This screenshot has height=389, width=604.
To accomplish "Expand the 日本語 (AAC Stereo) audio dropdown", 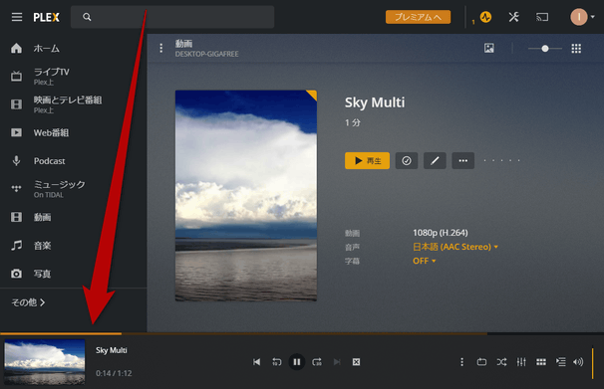I will (455, 247).
